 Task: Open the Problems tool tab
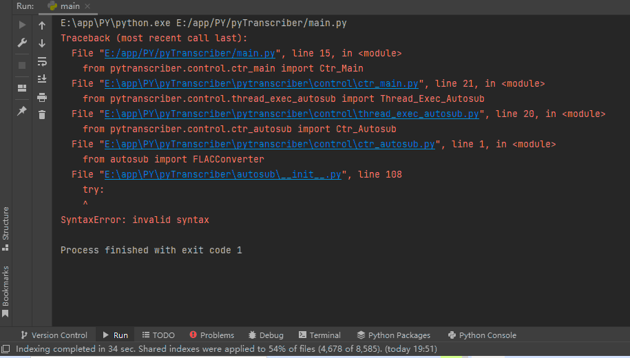211,335
